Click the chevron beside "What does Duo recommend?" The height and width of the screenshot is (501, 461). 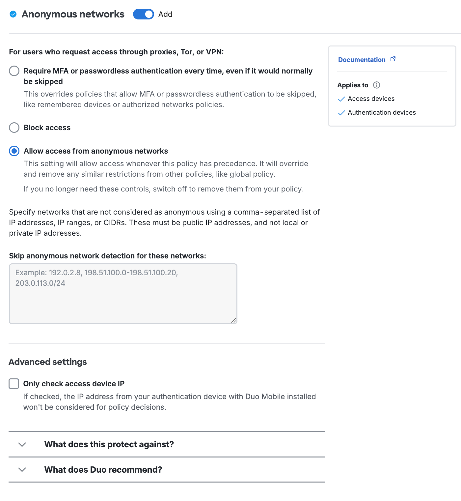pyautogui.click(x=22, y=469)
